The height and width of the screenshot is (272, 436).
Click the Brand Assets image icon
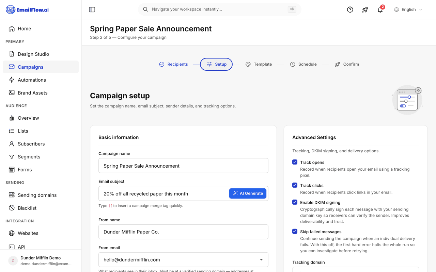[12, 93]
